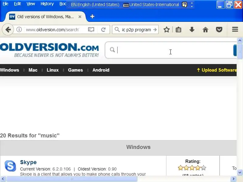The width and height of the screenshot is (243, 182).
Task: Go to Firefox home page
Action: [x=206, y=29]
